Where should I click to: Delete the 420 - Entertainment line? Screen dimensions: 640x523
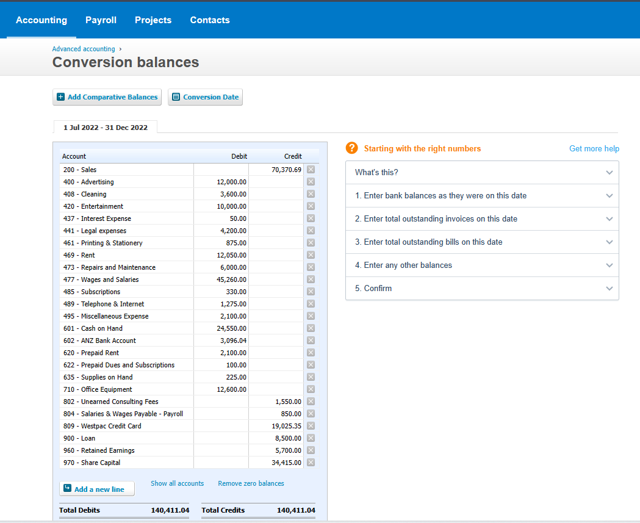pos(311,206)
